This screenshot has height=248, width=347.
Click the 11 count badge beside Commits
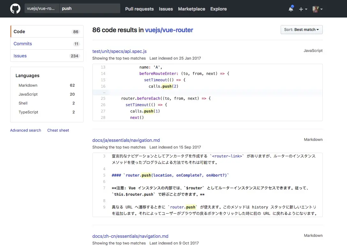(76, 44)
